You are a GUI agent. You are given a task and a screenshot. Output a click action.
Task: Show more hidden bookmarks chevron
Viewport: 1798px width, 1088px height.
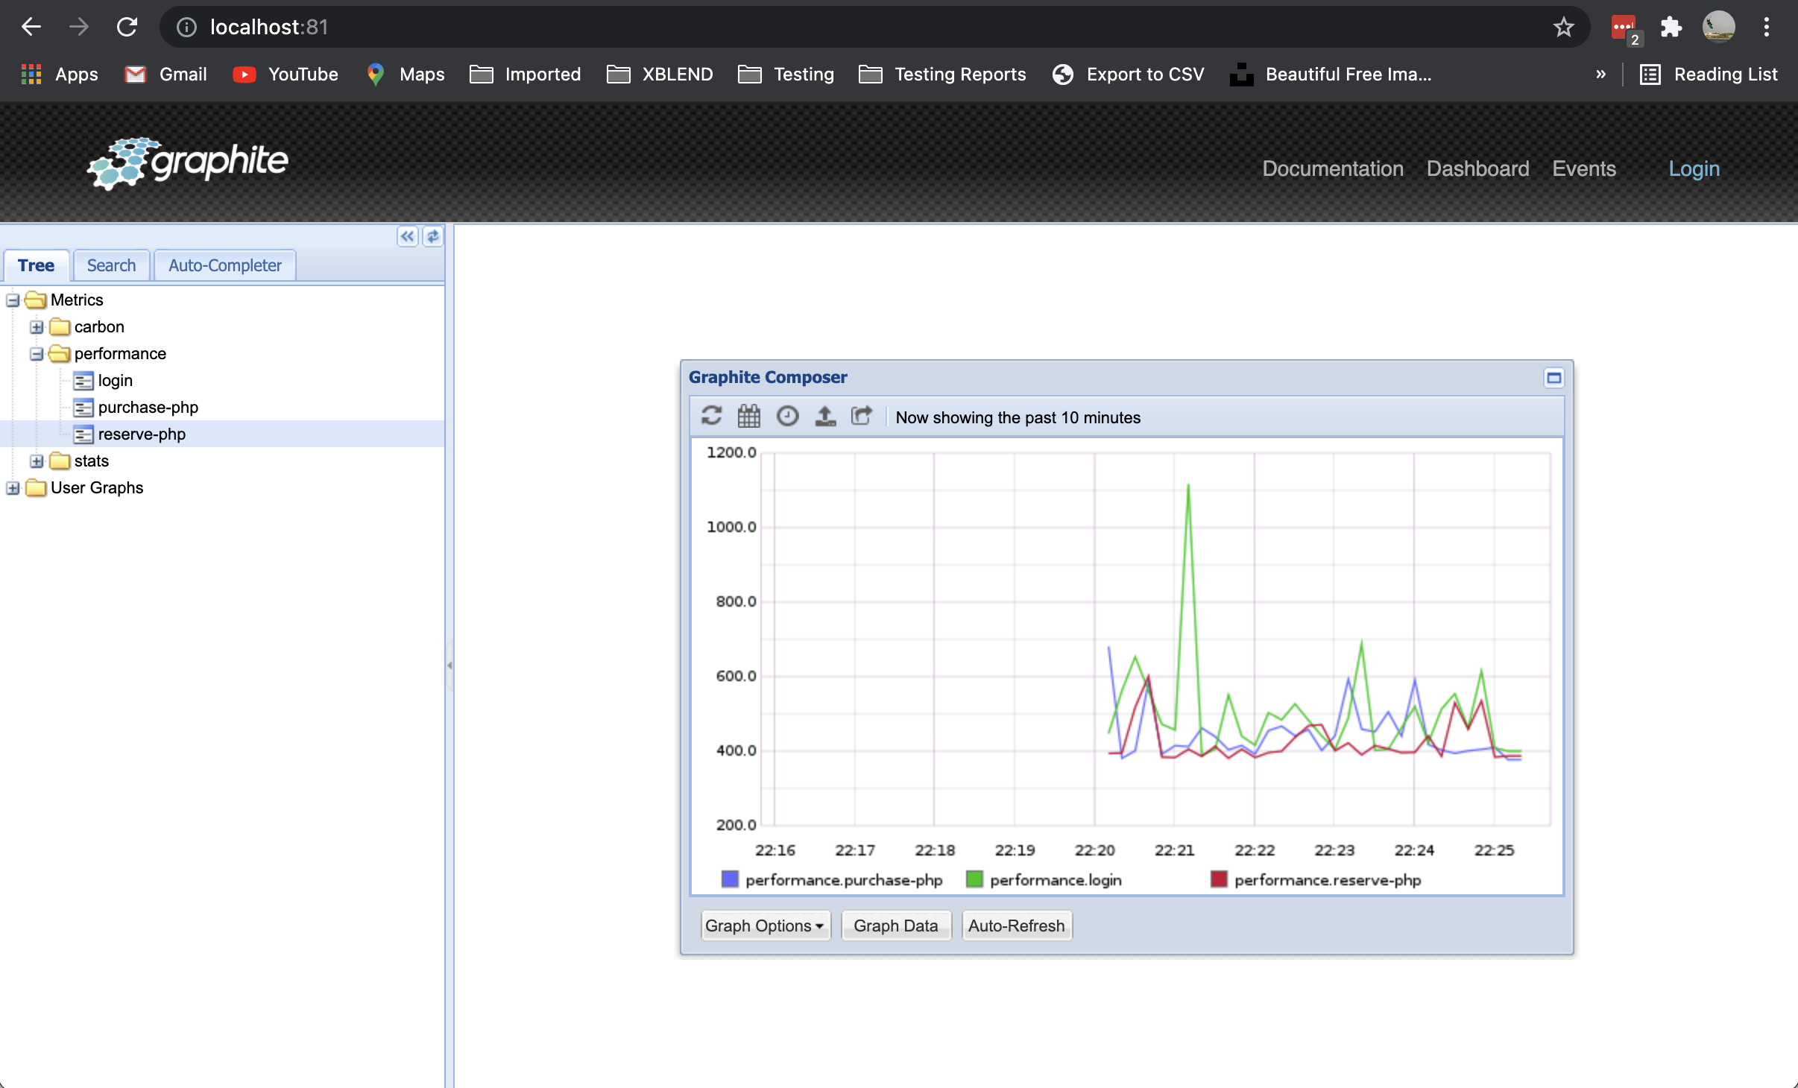(x=1600, y=75)
